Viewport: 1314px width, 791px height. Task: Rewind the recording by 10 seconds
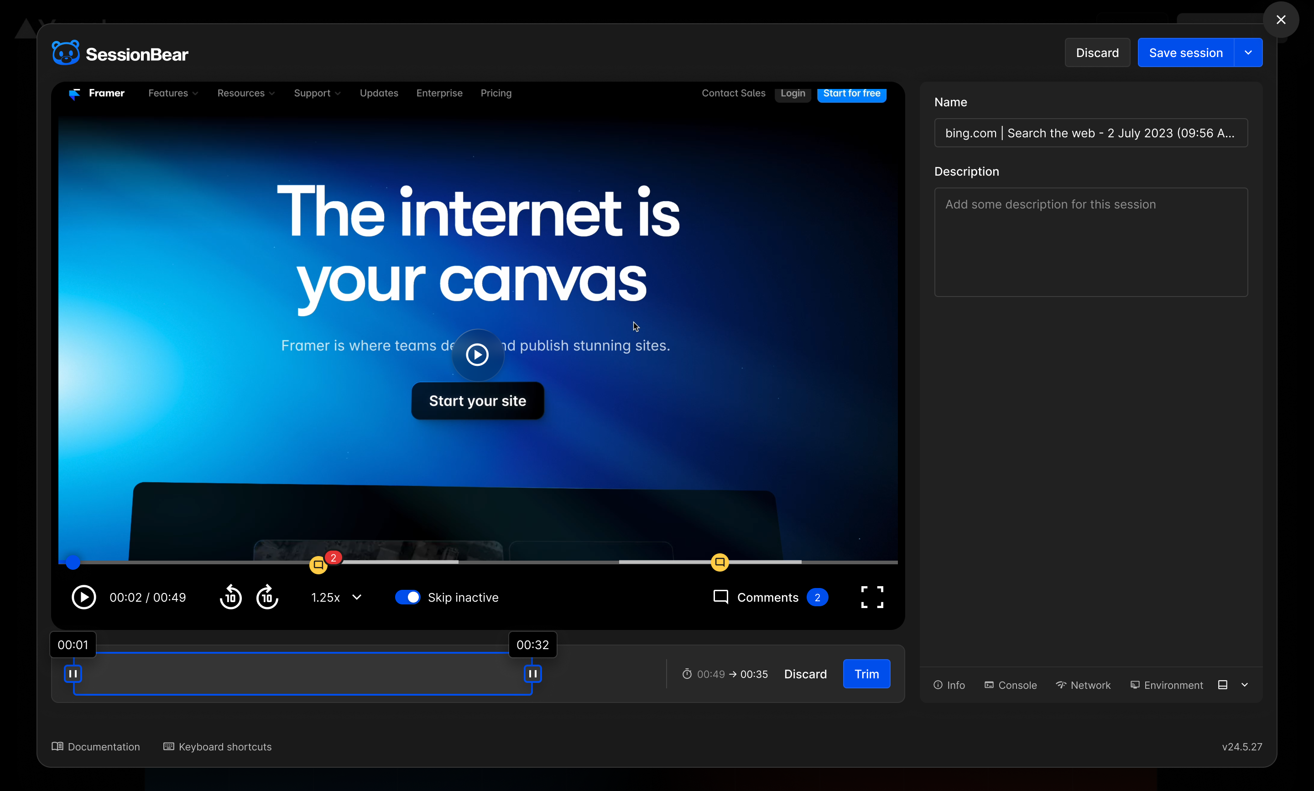pyautogui.click(x=231, y=597)
